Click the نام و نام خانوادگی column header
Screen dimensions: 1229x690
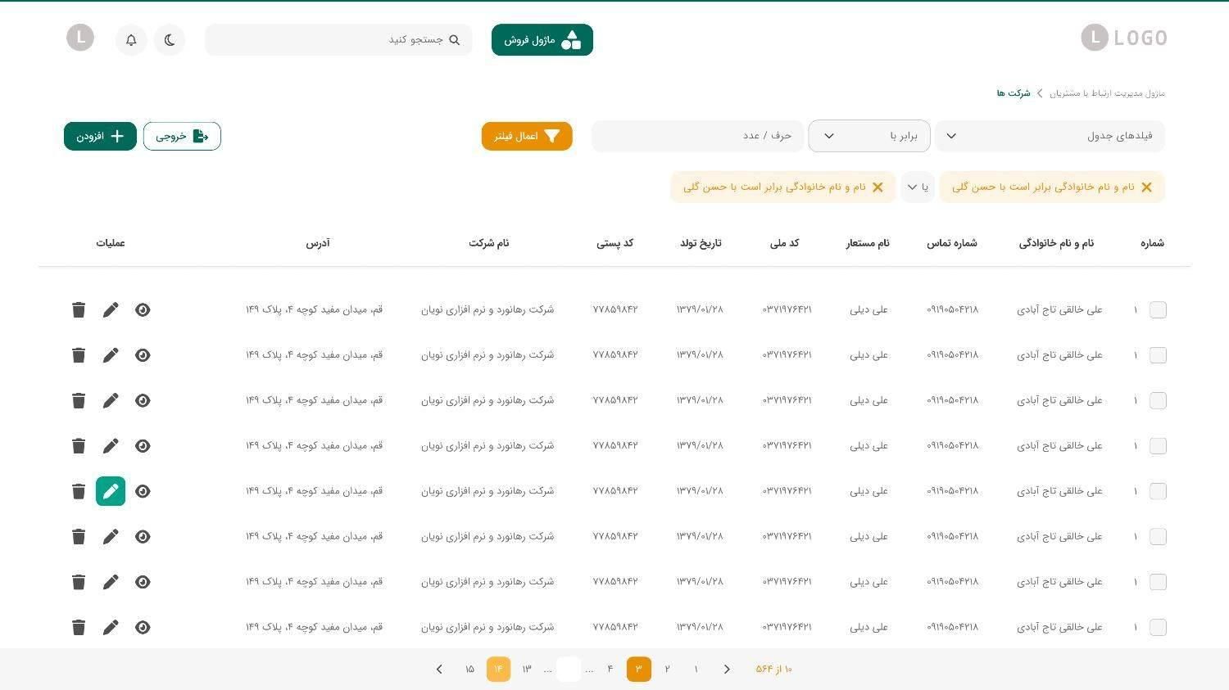1056,243
